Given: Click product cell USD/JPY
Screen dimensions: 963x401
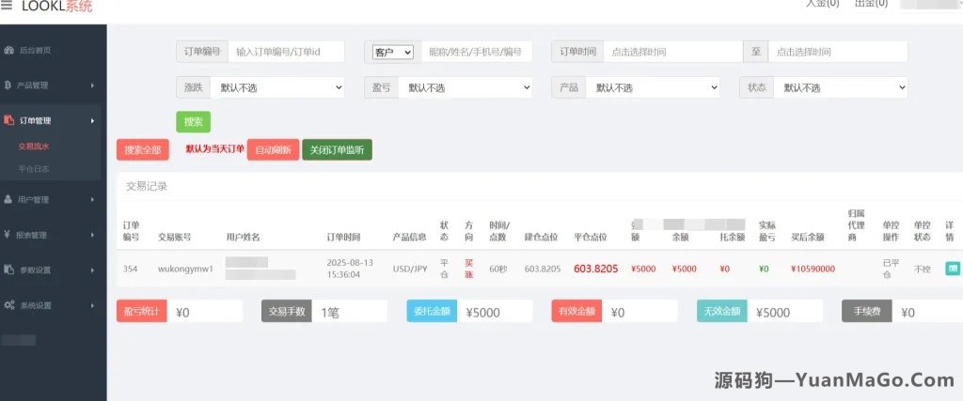Looking at the screenshot, I should (410, 269).
